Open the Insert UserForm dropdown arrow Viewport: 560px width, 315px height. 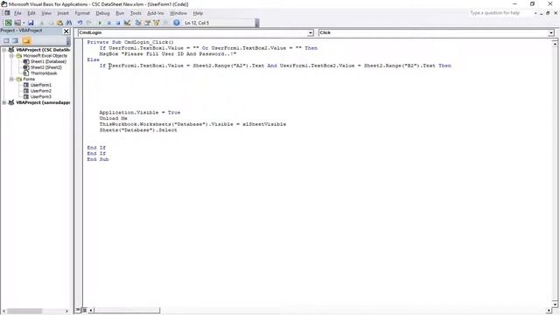pos(24,23)
